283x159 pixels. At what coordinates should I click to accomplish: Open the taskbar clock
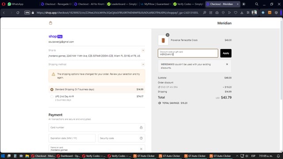tap(266, 156)
